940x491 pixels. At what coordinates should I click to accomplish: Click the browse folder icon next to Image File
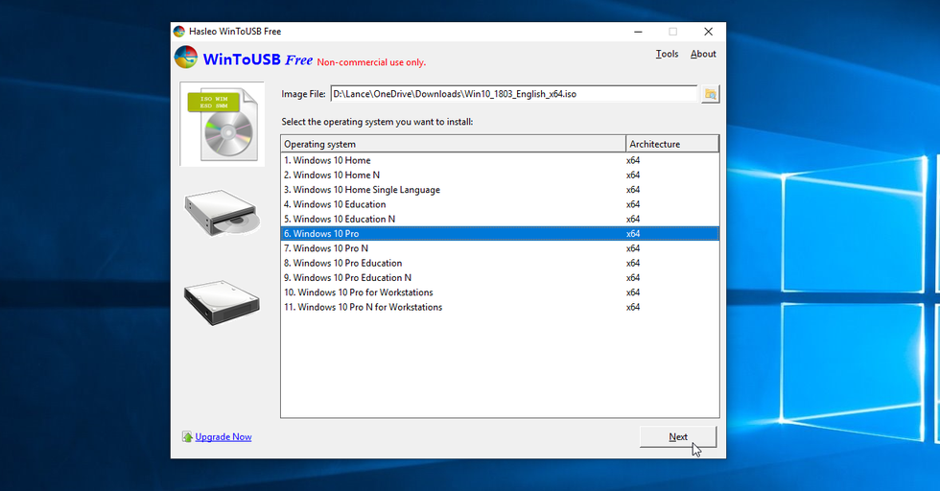(x=710, y=94)
